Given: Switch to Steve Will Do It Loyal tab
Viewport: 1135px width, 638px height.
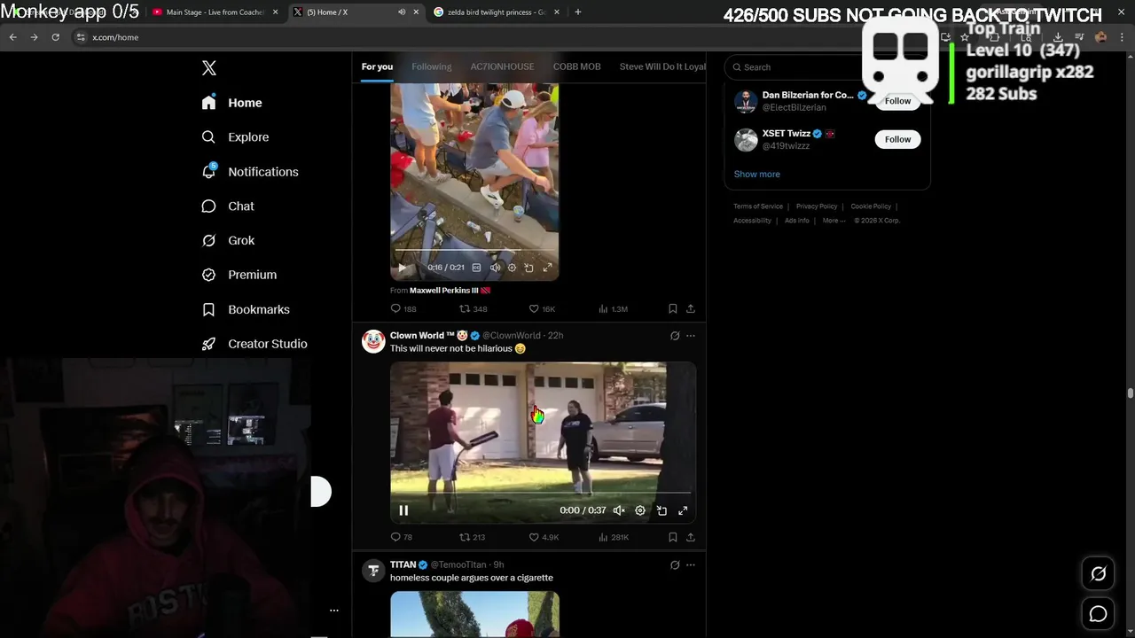Looking at the screenshot, I should [662, 66].
